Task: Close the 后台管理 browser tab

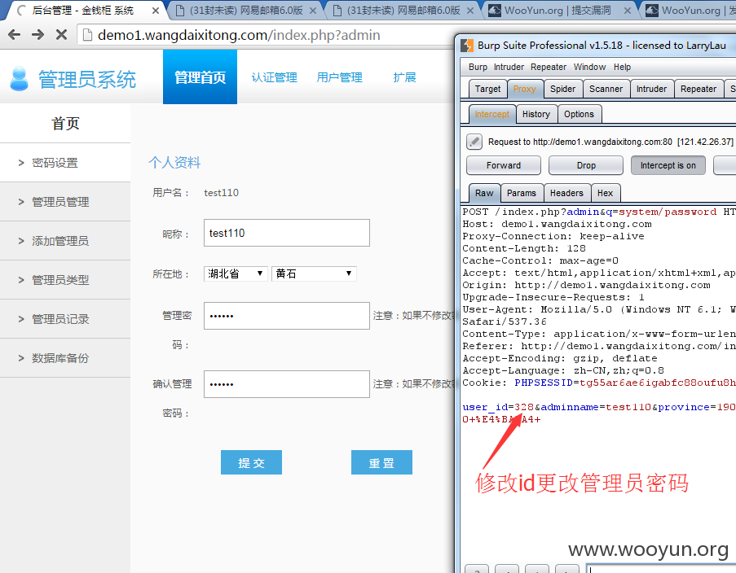Action: point(156,11)
